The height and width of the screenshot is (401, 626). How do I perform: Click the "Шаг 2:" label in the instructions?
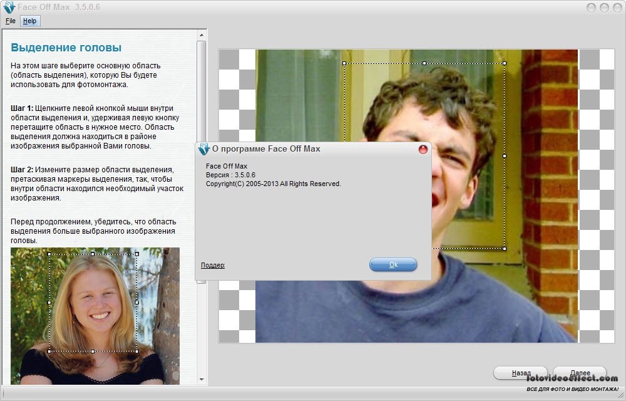pyautogui.click(x=22, y=170)
